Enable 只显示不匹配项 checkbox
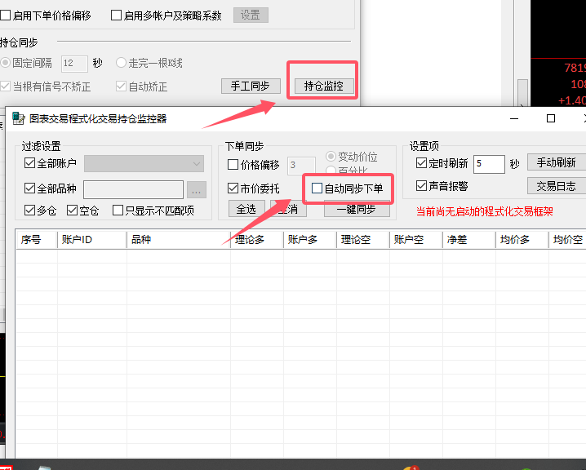This screenshot has width=586, height=470. click(x=118, y=210)
